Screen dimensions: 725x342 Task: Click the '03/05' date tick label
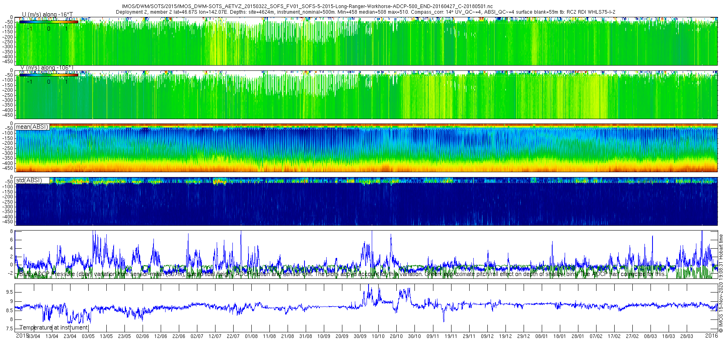click(x=88, y=336)
